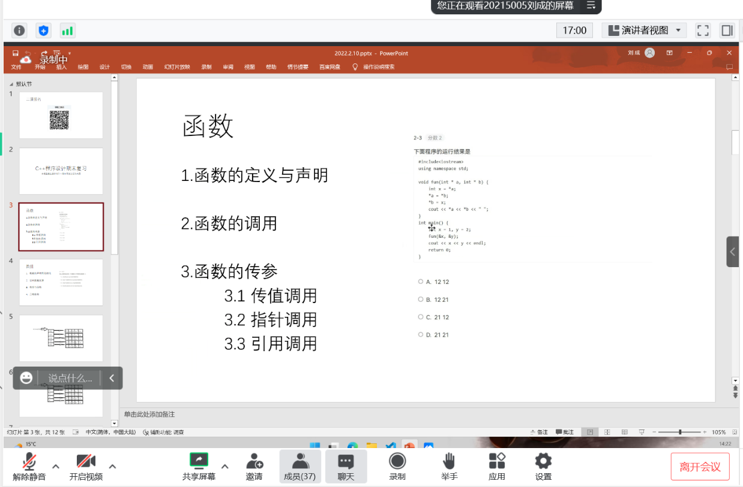Switch to the 切换 ribbon tab
Image resolution: width=743 pixels, height=487 pixels.
point(126,67)
